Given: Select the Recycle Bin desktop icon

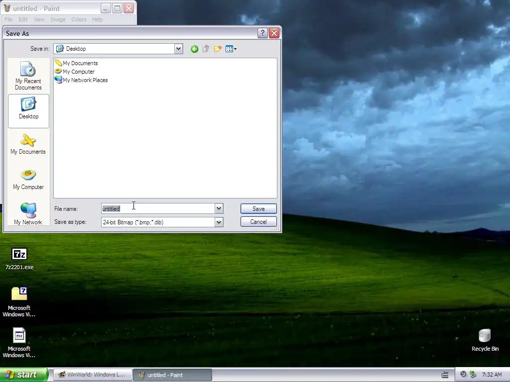Looking at the screenshot, I should 485,340.
